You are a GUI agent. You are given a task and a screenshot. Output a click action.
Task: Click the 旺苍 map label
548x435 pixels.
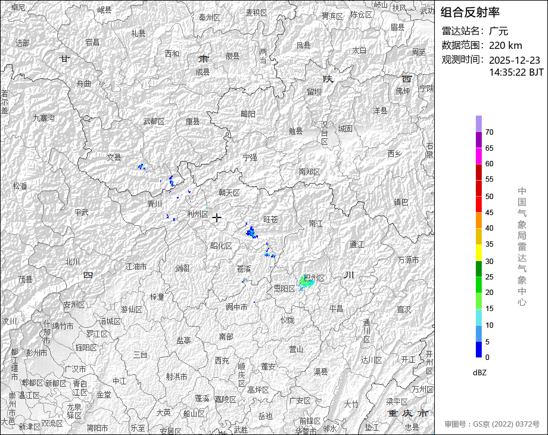(270, 219)
